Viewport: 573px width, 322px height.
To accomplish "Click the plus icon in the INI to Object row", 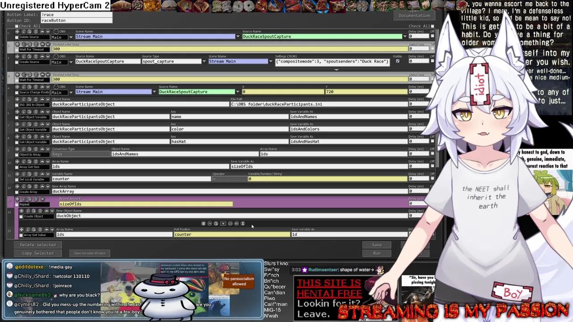I will point(17,99).
